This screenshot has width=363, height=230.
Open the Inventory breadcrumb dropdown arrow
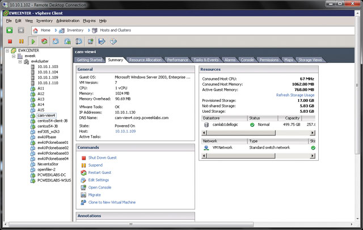click(x=88, y=30)
